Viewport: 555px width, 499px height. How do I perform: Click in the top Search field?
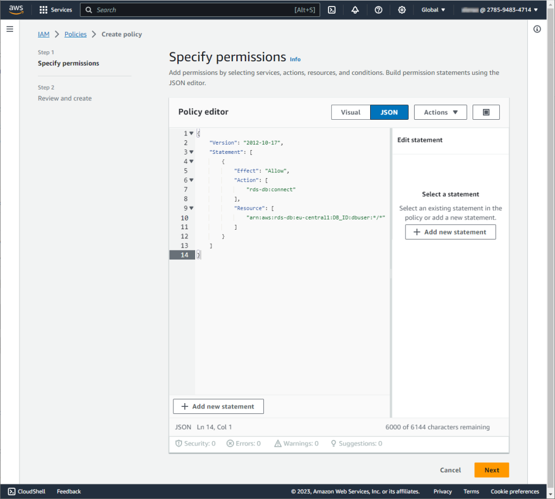tap(200, 10)
